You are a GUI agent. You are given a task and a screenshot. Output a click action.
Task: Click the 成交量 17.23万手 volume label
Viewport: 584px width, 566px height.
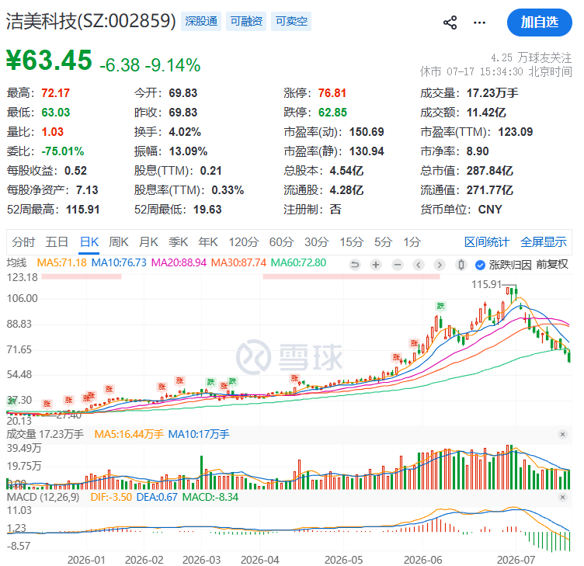coord(45,434)
